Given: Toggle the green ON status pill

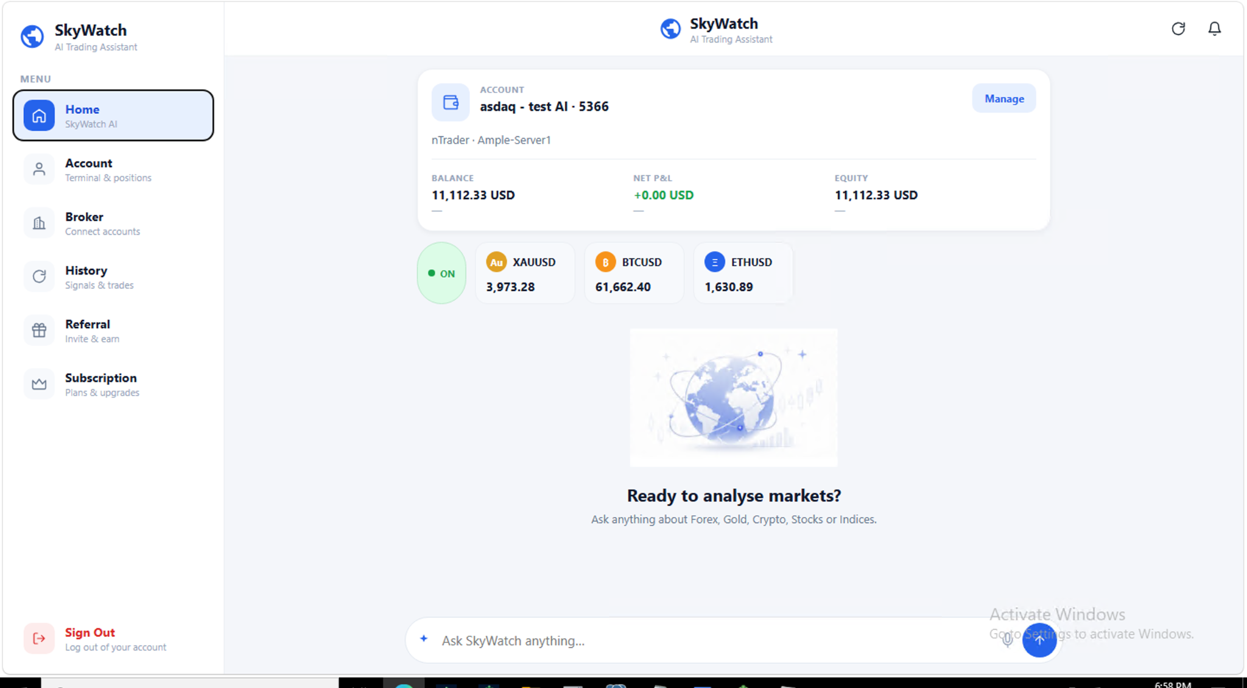Looking at the screenshot, I should [441, 273].
